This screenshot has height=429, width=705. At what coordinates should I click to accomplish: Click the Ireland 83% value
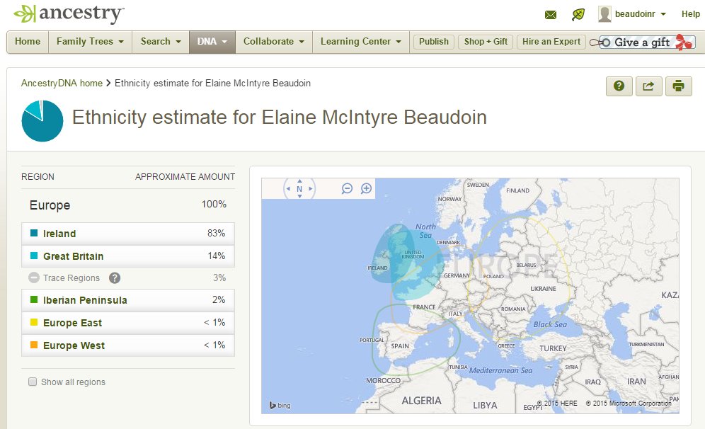(217, 233)
